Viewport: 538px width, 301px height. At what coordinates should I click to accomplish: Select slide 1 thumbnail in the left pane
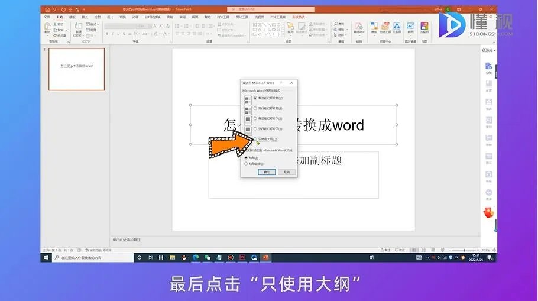[x=76, y=69]
